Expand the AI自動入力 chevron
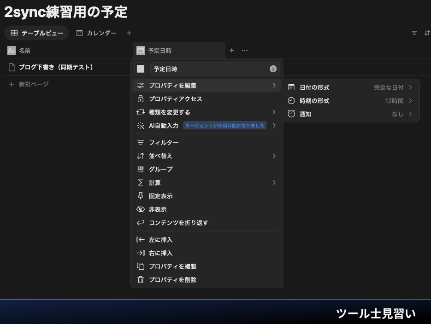 274,126
